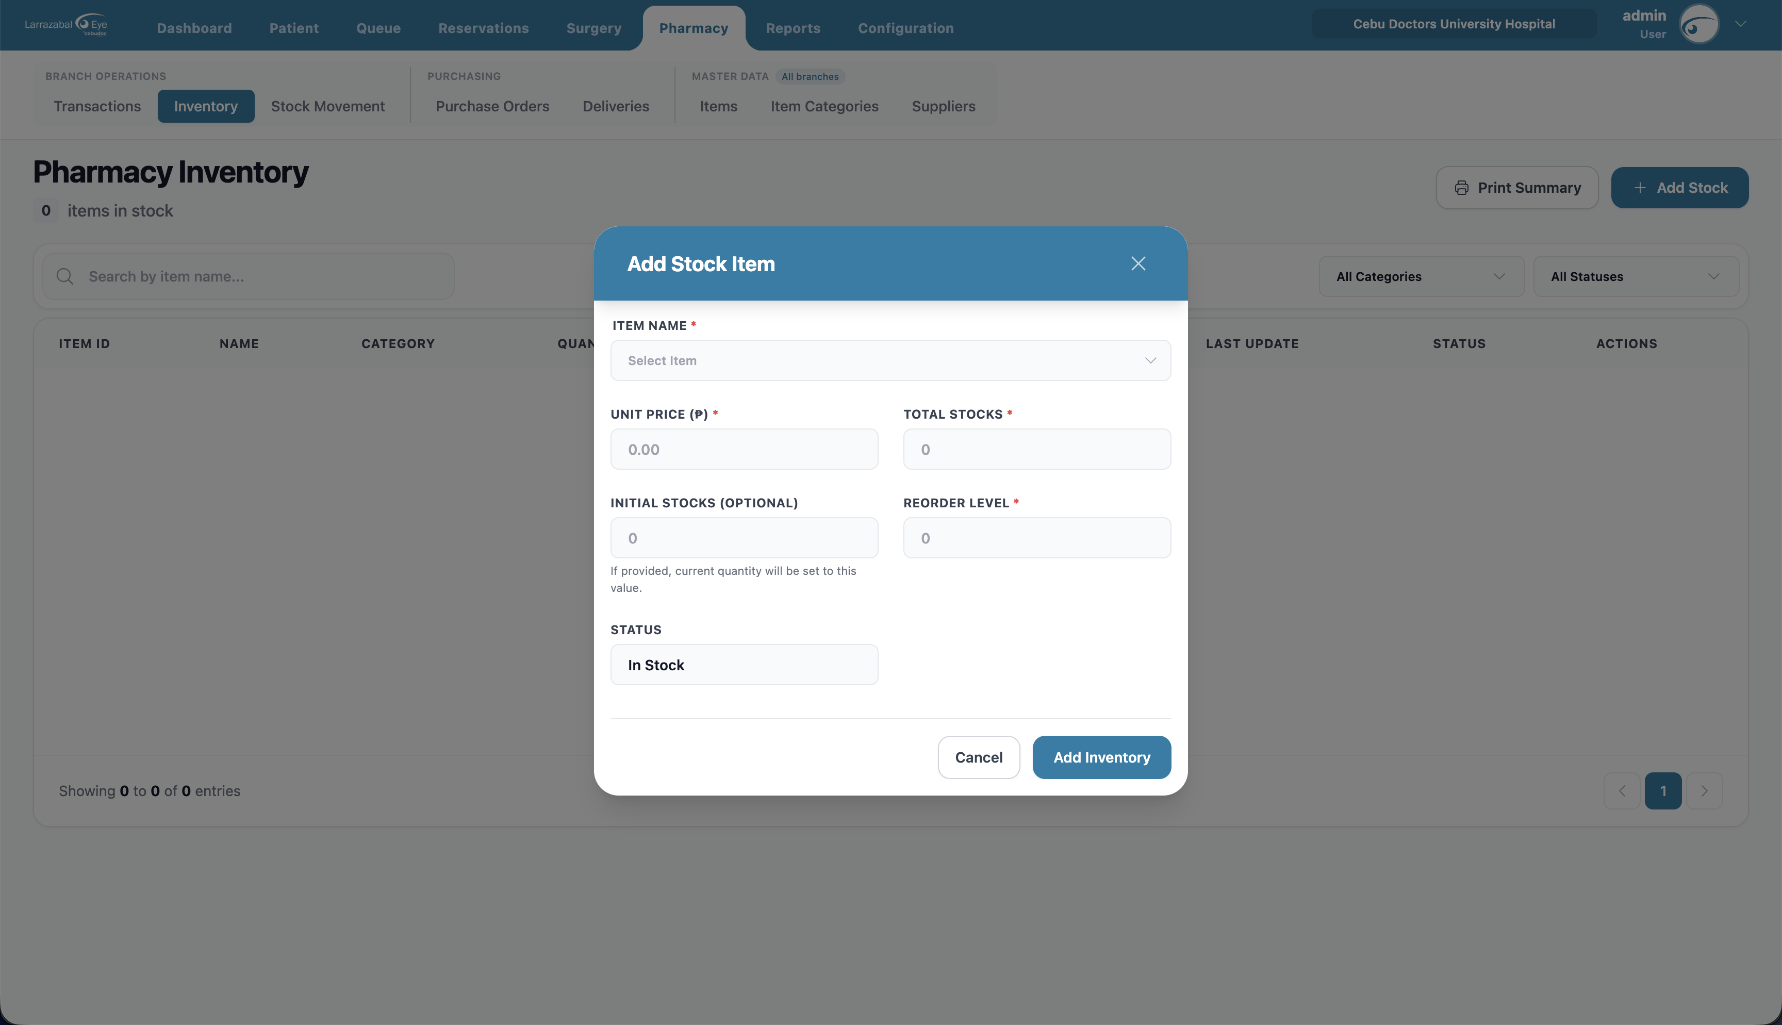
Task: Open the All Statuses filter
Action: [x=1636, y=277]
